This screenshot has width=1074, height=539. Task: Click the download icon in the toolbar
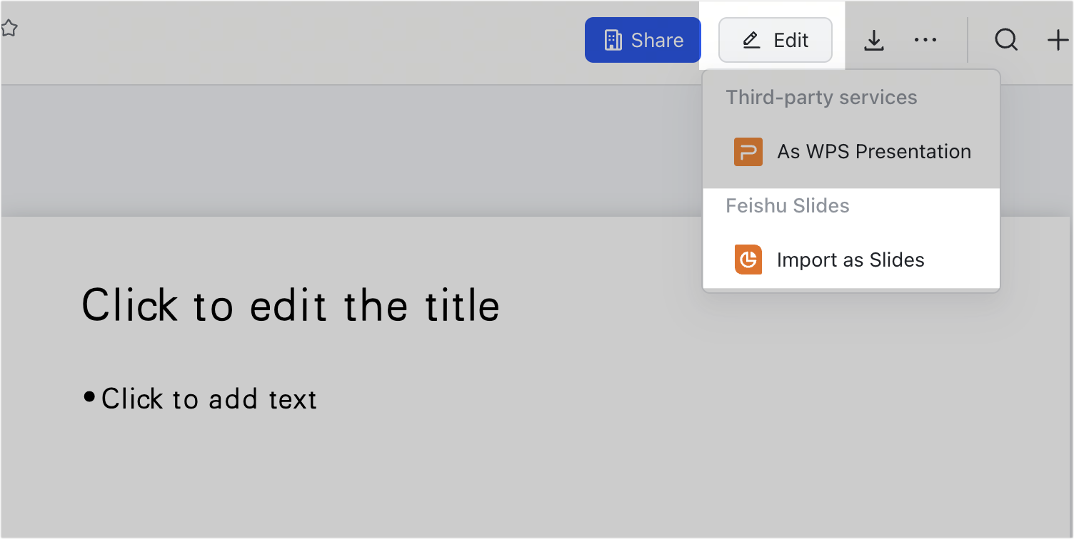[x=874, y=40]
